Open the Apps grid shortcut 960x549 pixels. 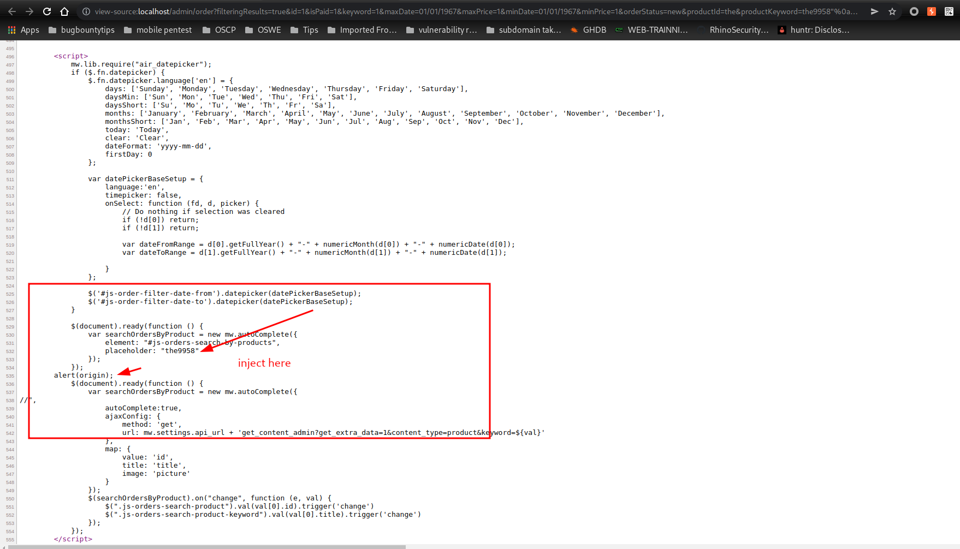pyautogui.click(x=23, y=30)
